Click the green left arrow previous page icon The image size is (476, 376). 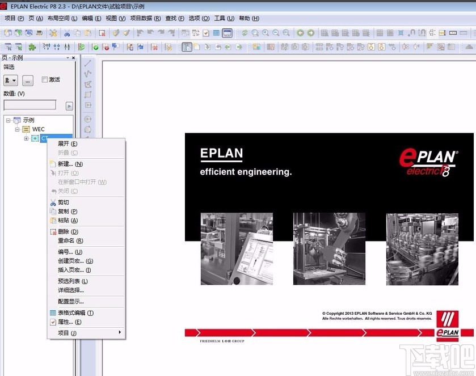pos(228,47)
